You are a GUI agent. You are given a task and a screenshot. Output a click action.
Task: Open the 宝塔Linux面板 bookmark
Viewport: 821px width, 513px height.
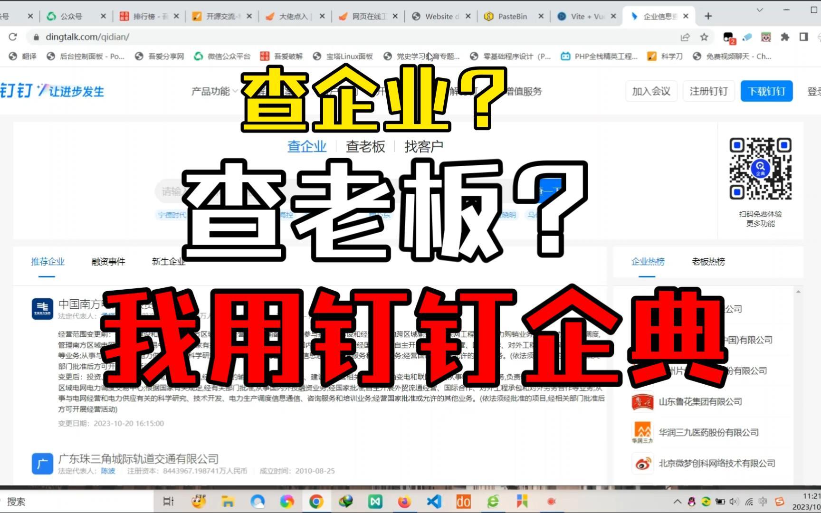(343, 56)
